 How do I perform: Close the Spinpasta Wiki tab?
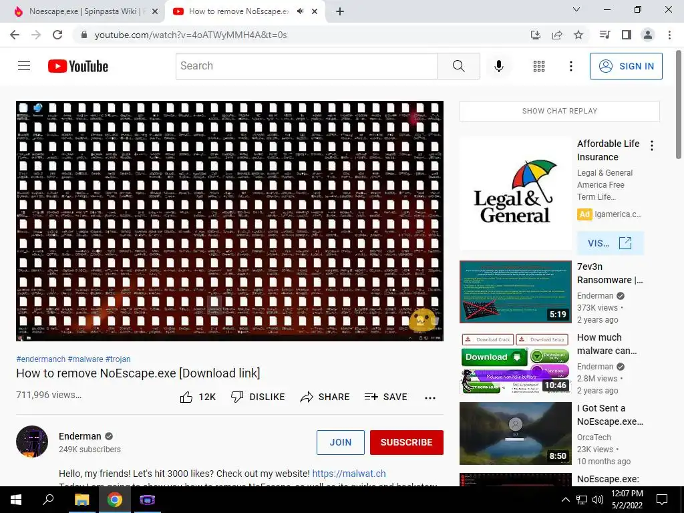point(155,12)
